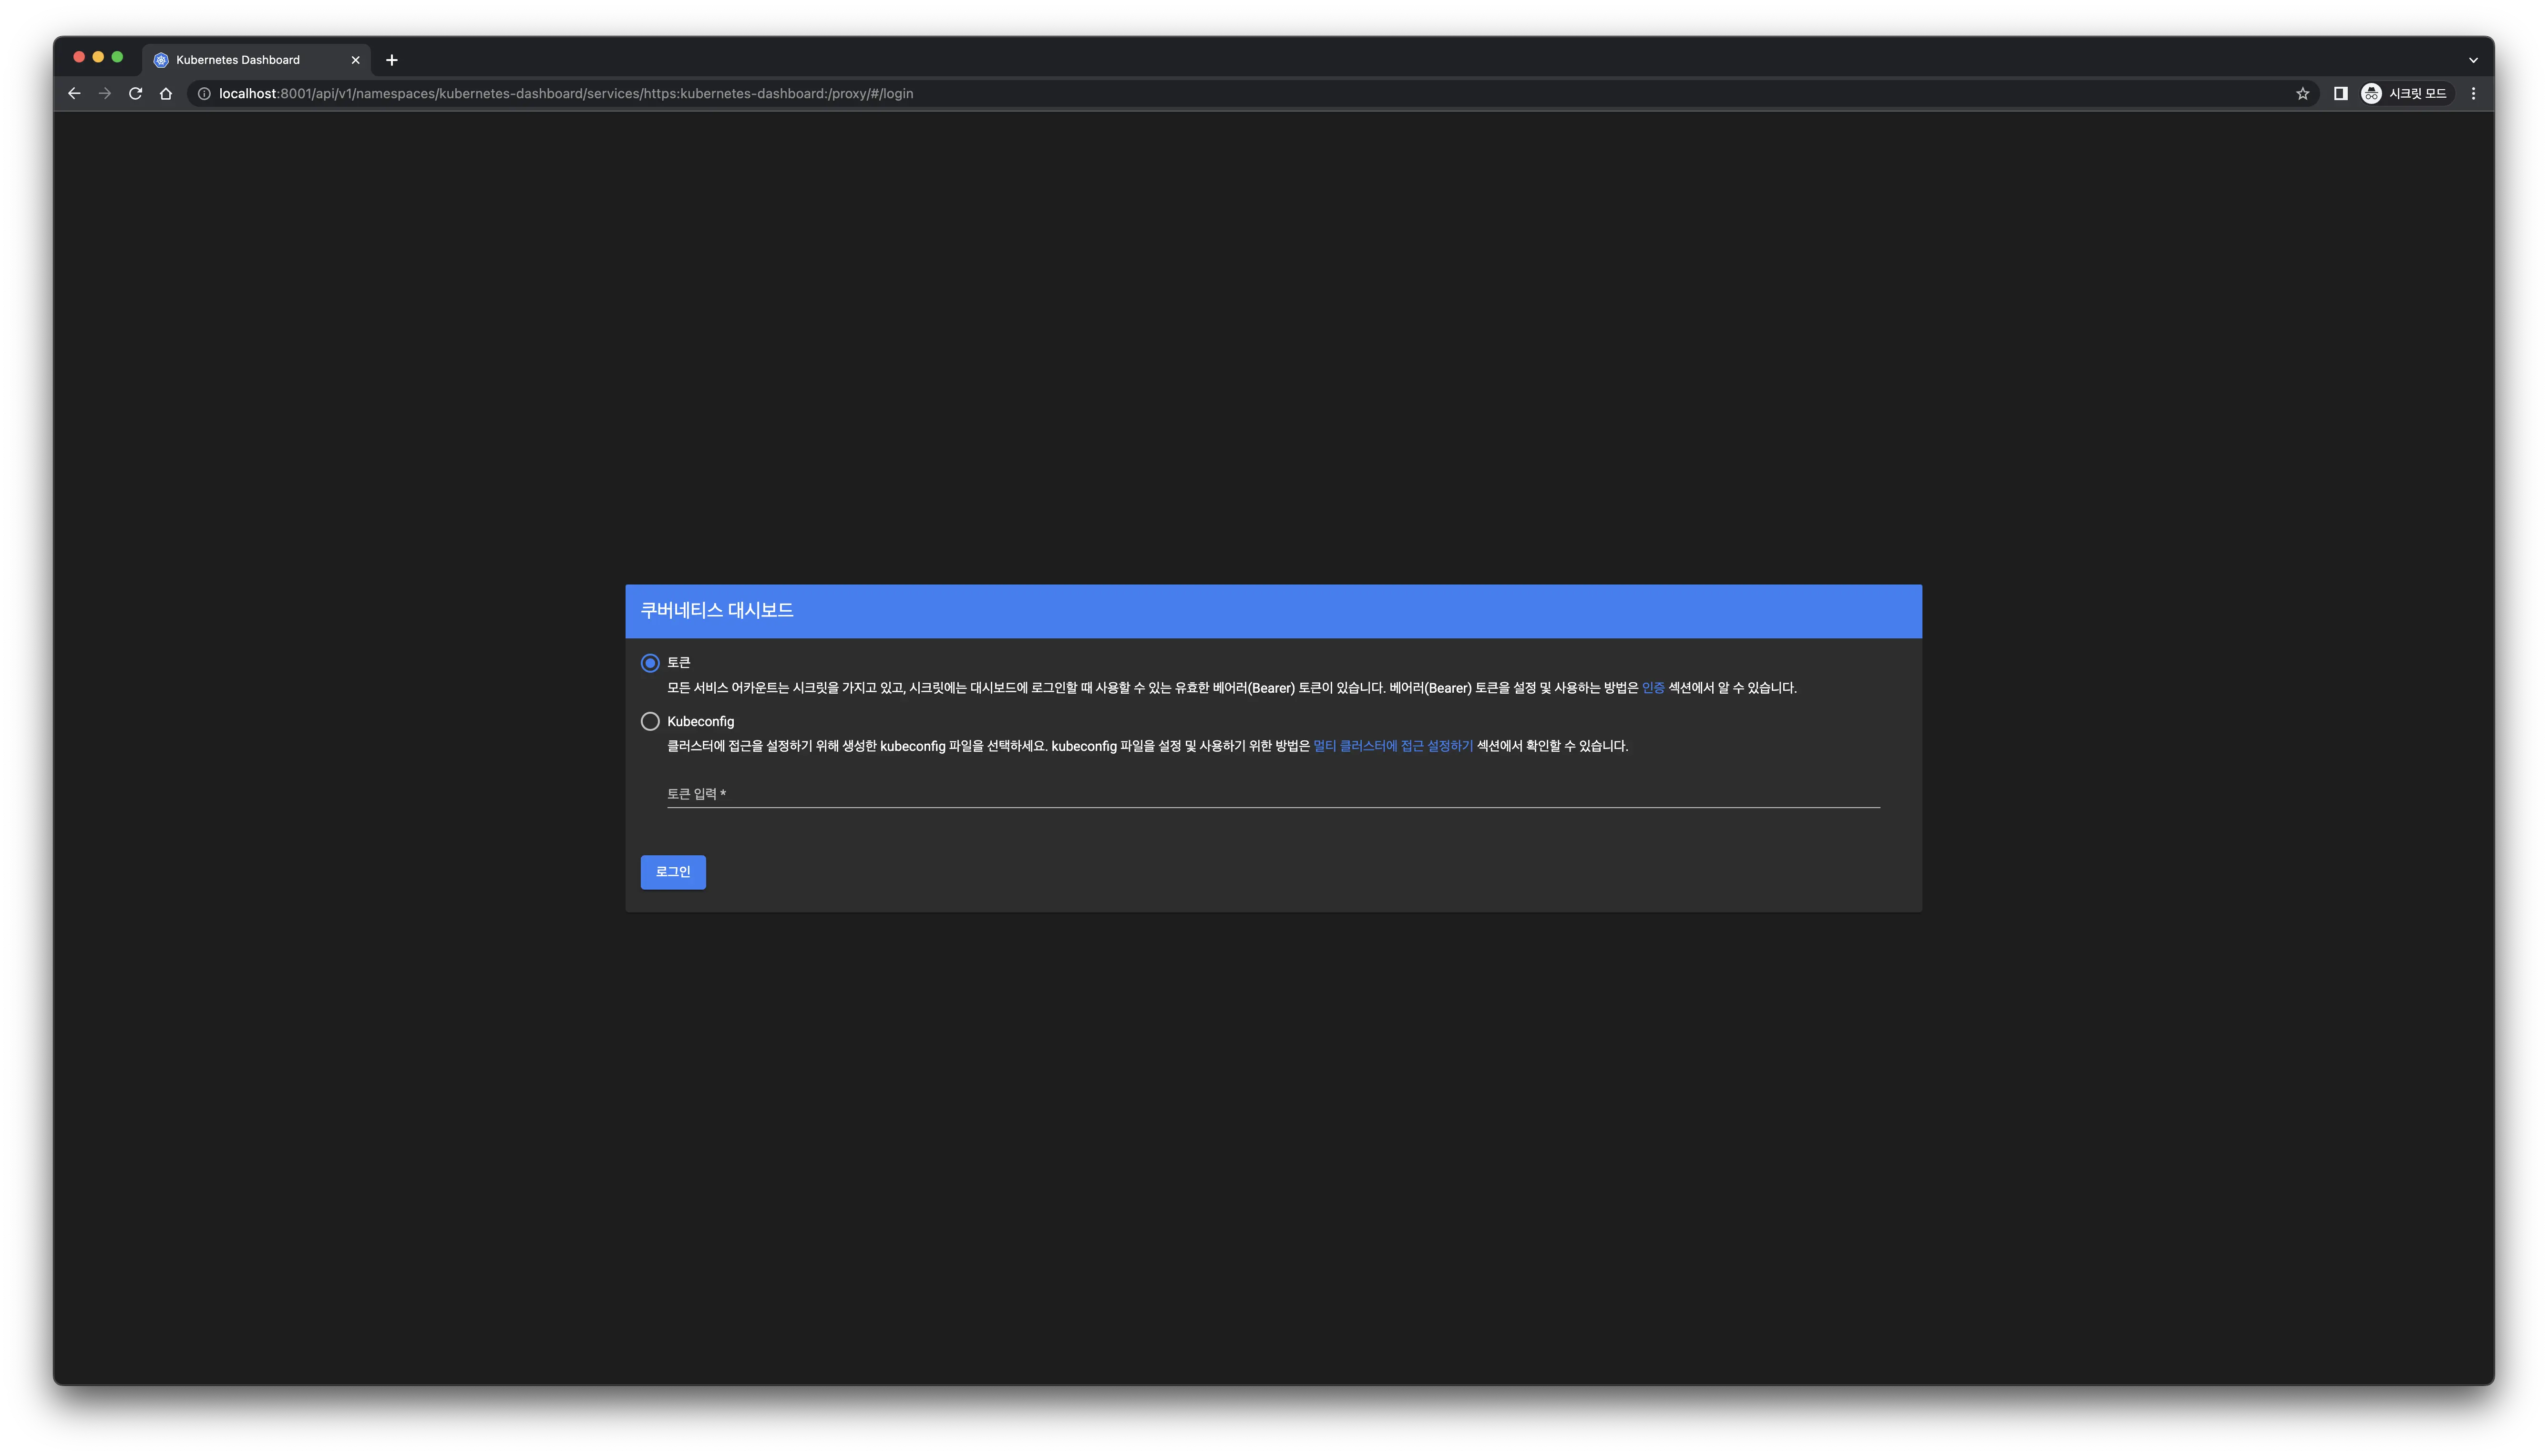
Task: Select the 토큰 radio option
Action: pos(650,663)
